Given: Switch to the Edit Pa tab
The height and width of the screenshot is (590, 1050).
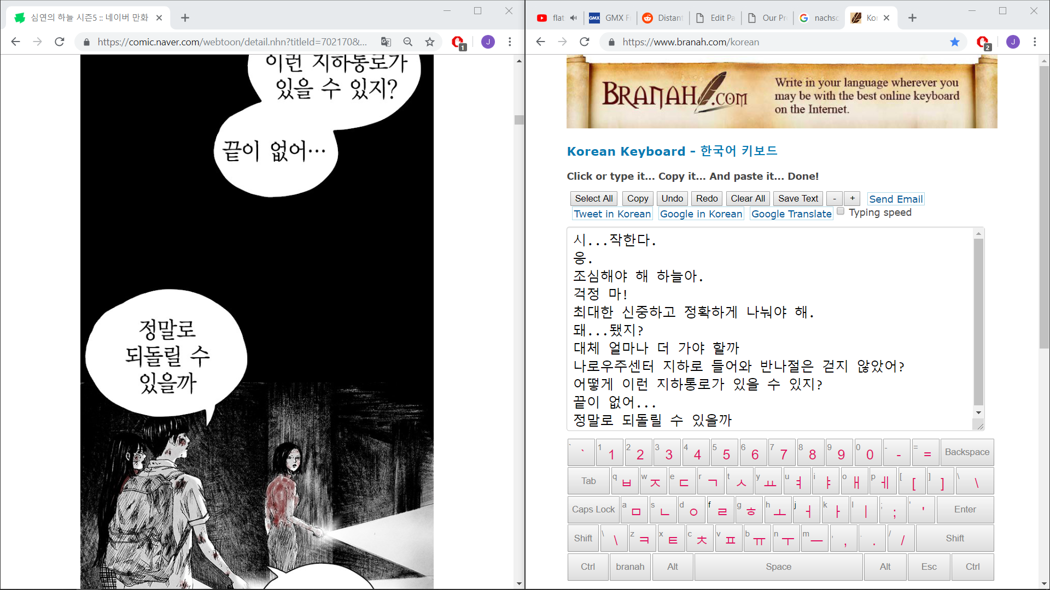Looking at the screenshot, I should tap(716, 18).
